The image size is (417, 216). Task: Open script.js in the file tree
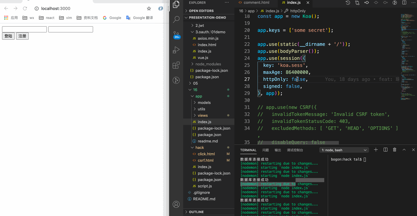pyautogui.click(x=209, y=186)
